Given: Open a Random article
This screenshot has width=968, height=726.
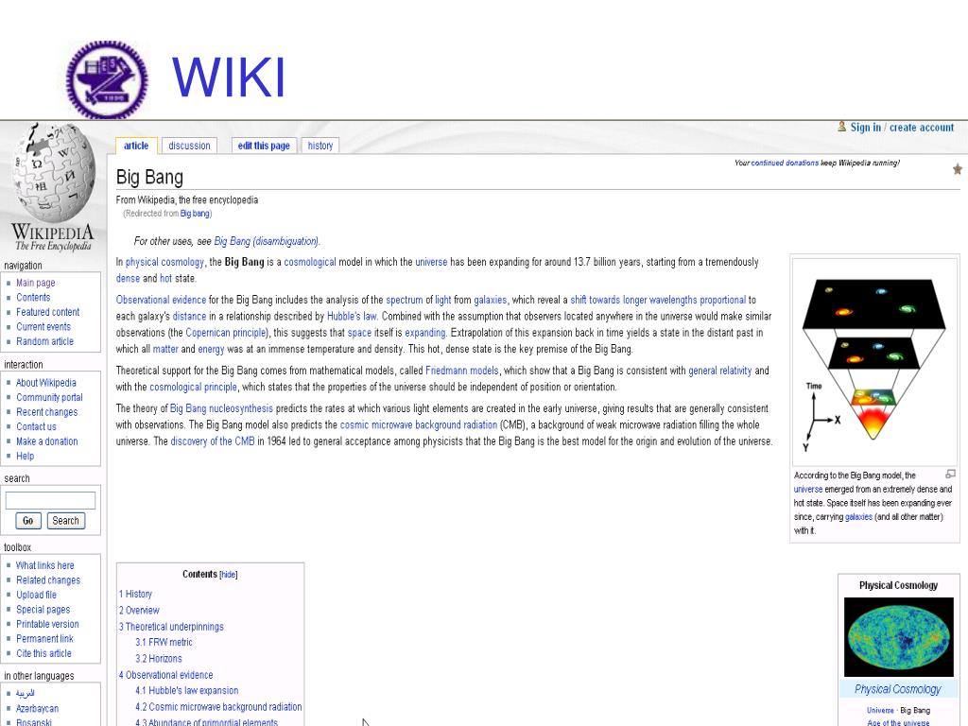Looking at the screenshot, I should click(x=44, y=341).
